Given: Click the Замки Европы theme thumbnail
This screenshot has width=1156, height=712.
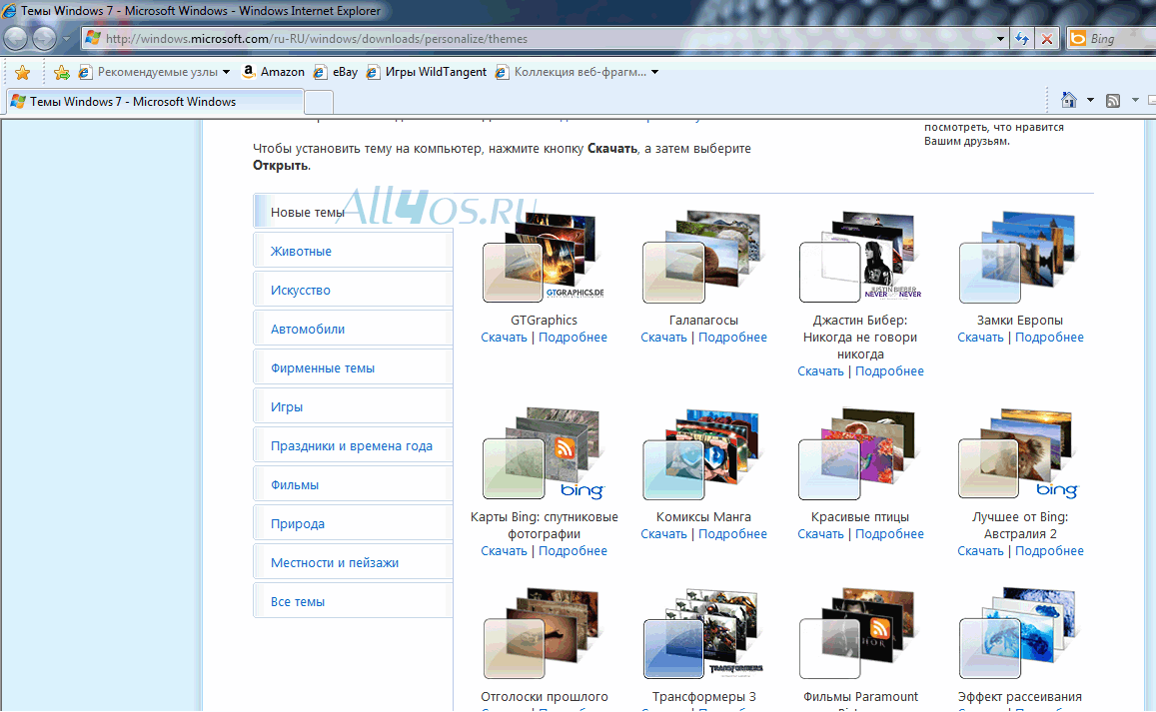Looking at the screenshot, I should point(1019,257).
